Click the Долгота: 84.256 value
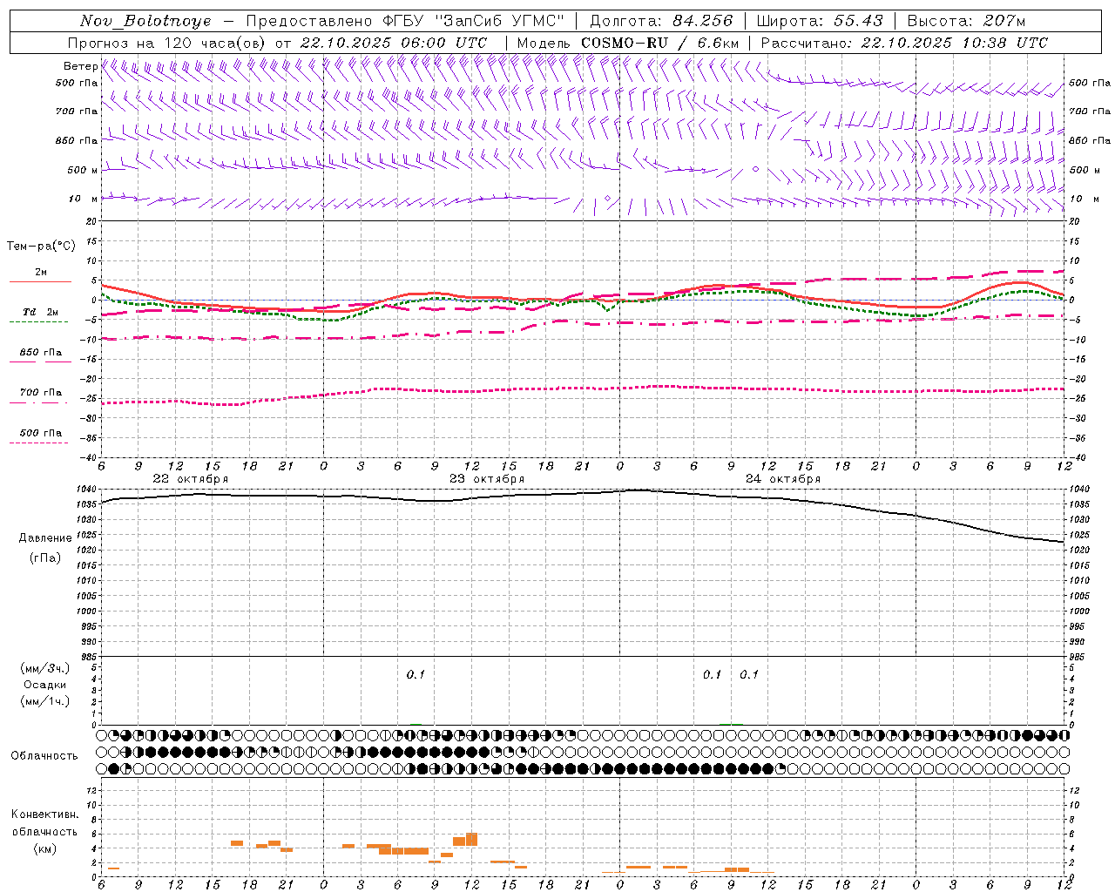The image size is (1115, 892). coord(661,21)
